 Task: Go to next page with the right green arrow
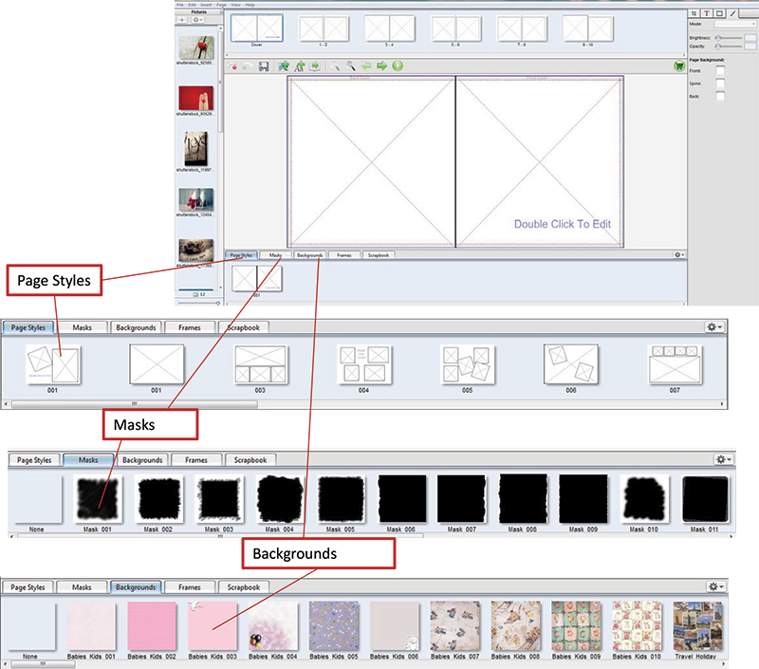coord(381,66)
